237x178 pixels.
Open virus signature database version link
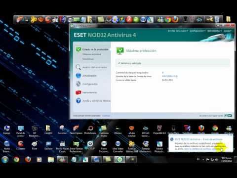tap(170, 76)
